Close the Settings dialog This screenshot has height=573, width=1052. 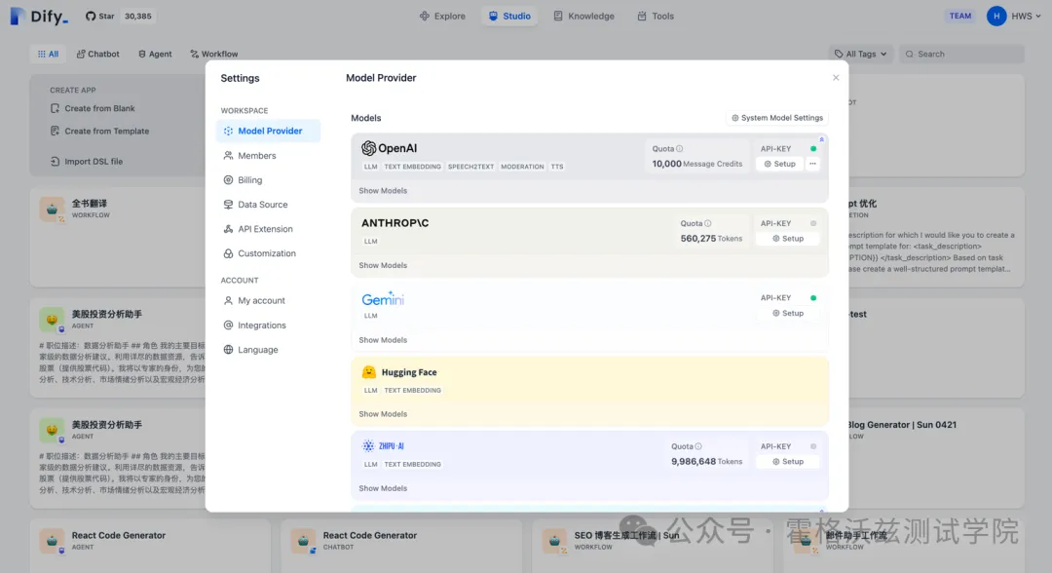coord(836,78)
